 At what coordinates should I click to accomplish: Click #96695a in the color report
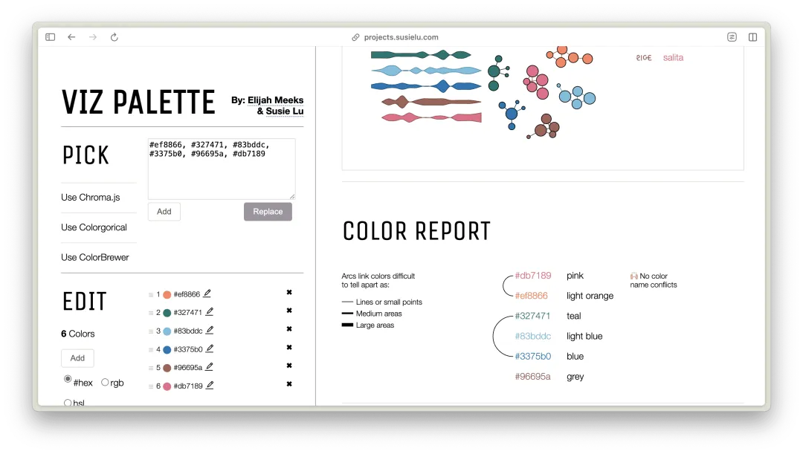[x=532, y=377]
